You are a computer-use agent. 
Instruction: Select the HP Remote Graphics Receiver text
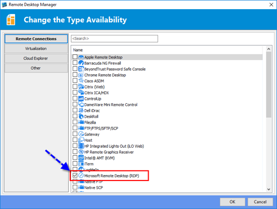point(109,152)
